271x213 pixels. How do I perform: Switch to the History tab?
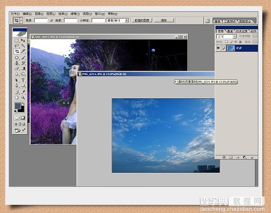(242, 31)
